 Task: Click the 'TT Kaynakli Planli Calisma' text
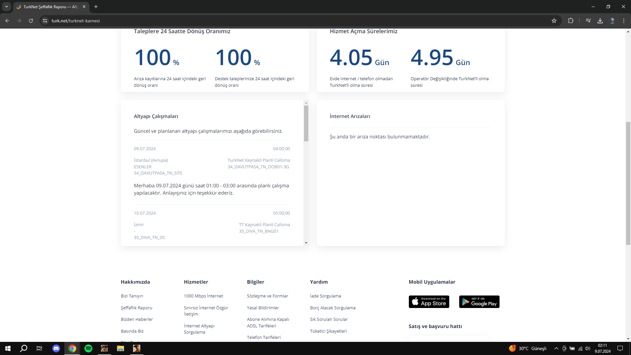click(265, 225)
